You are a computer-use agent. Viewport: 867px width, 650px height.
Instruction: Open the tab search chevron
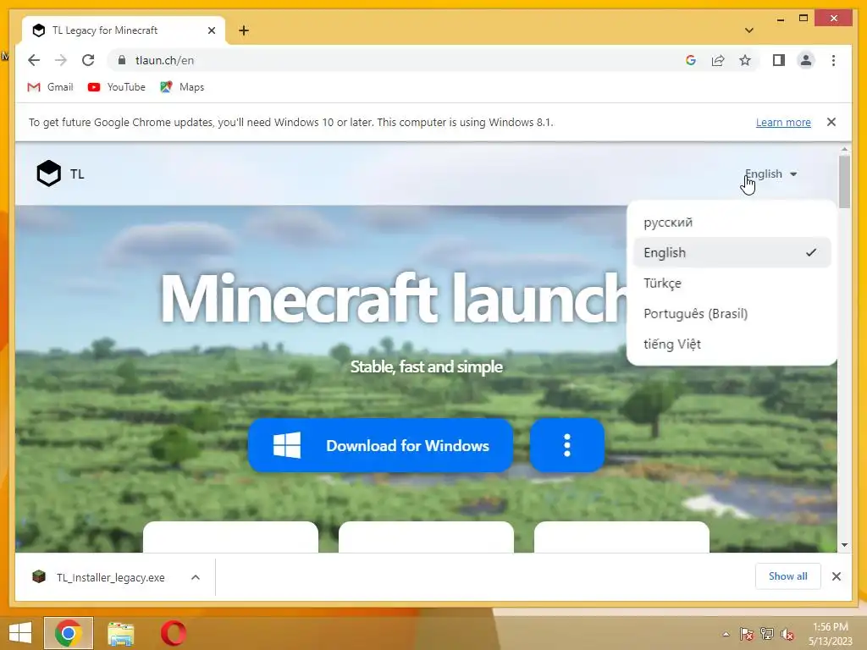click(748, 30)
